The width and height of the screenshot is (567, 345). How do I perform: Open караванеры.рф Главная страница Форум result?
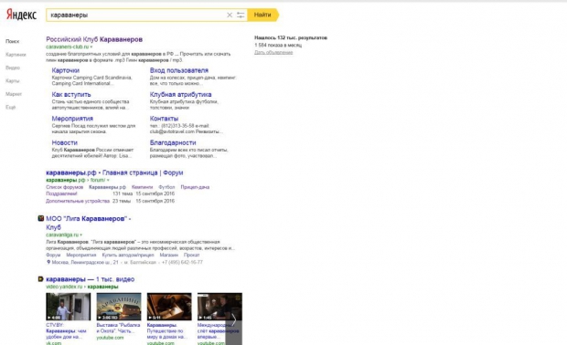click(114, 172)
